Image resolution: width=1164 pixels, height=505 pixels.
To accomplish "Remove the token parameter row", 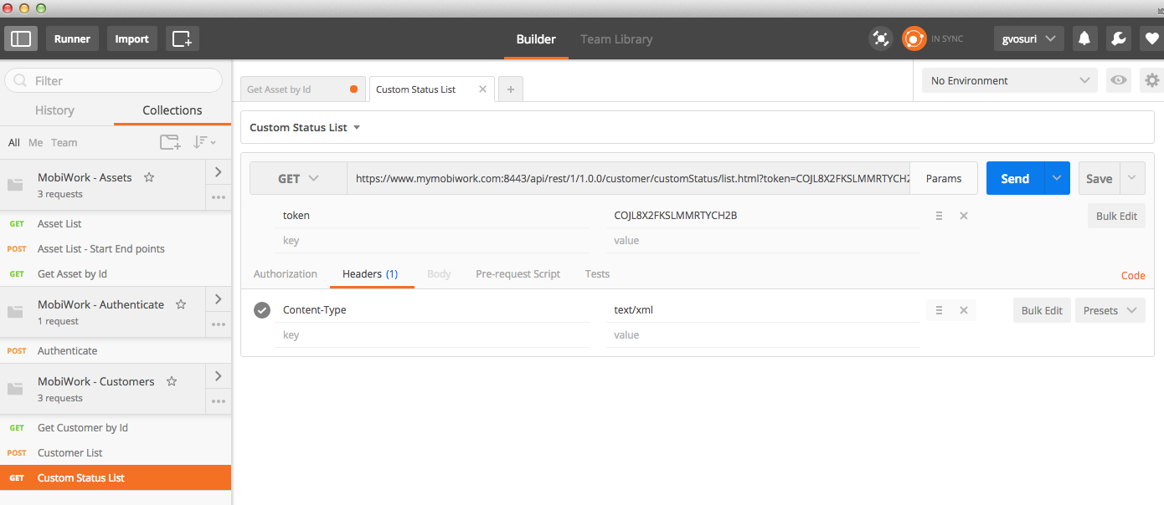I will [x=963, y=216].
